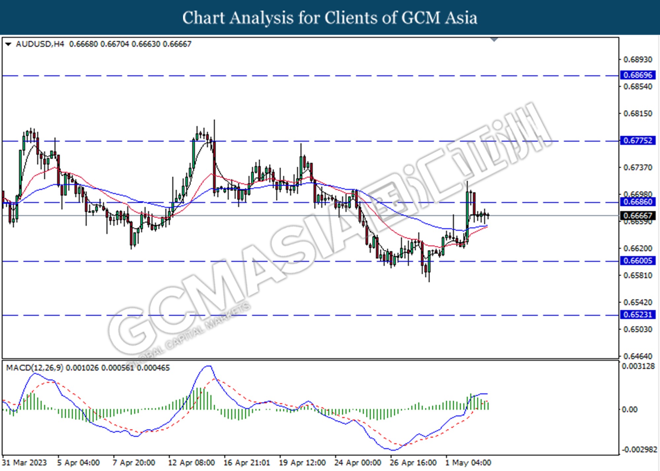Viewport: 660px width, 471px height.
Task: Select the 0.68696 price level label
Action: coord(638,75)
